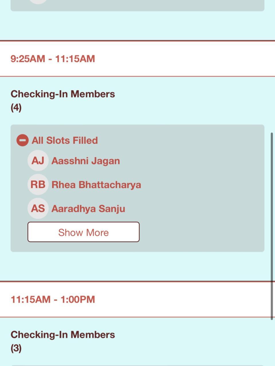
Task: Click the (4) member count
Action: pos(16,108)
